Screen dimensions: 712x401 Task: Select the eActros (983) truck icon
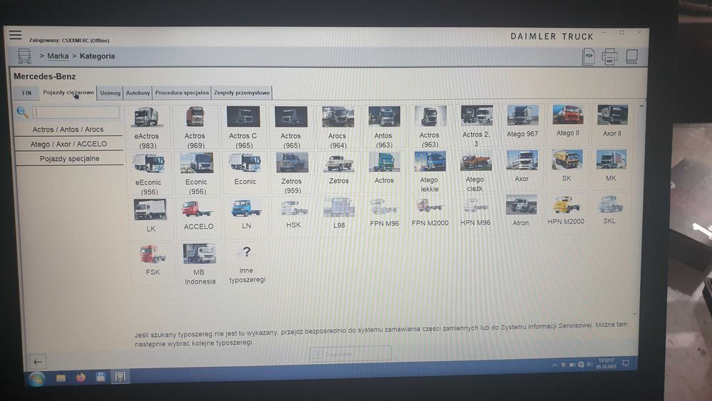point(146,117)
